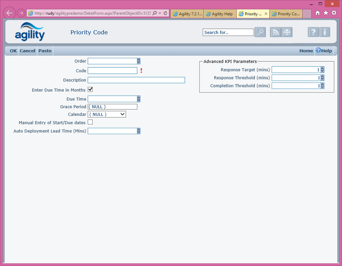
Task: Switch to the Agility 7.2.1 tab
Action: tap(187, 14)
